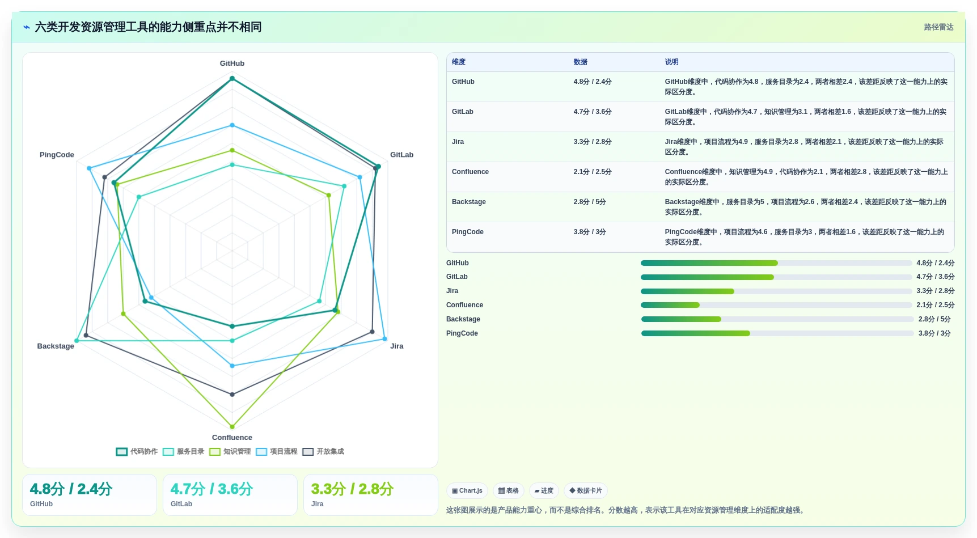977x538 pixels.
Task: Click the GitLab progress bar
Action: click(776, 277)
